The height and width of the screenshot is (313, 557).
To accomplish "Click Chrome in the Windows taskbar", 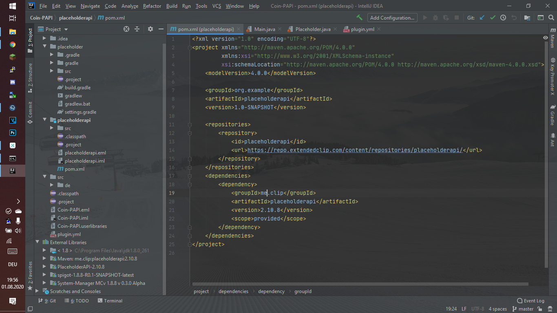I will [x=13, y=44].
